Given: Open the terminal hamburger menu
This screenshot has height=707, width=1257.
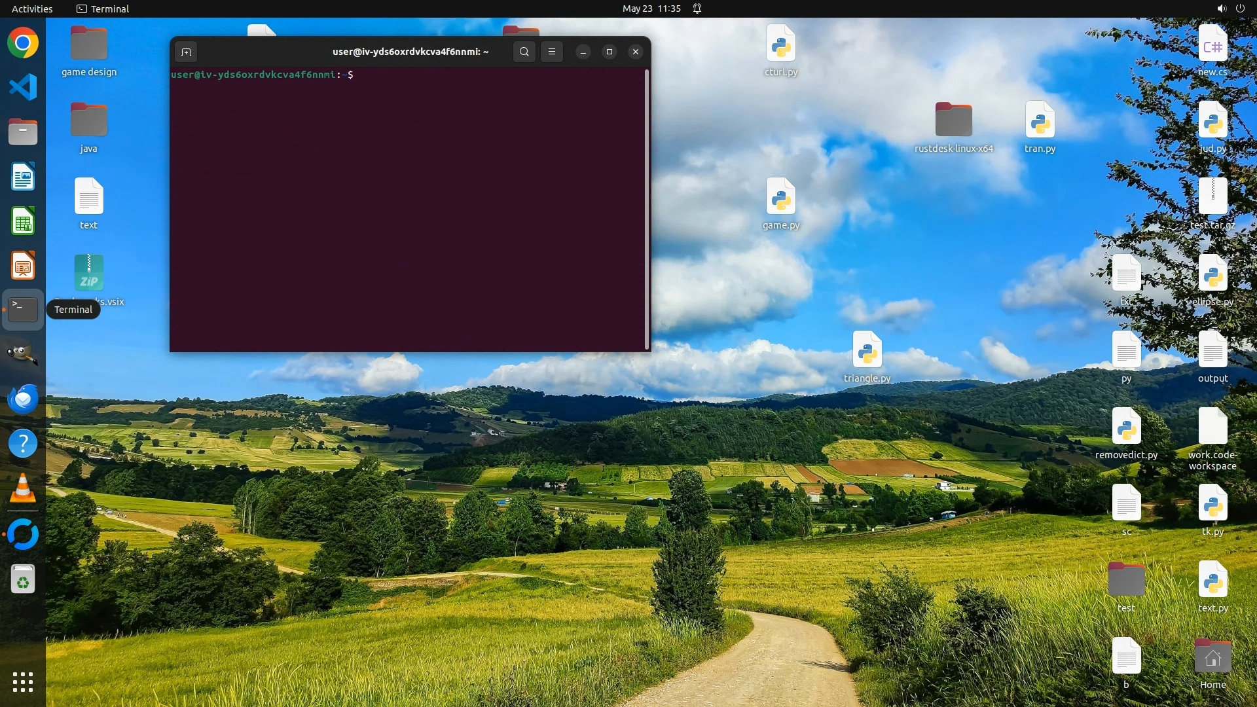Looking at the screenshot, I should [x=552, y=52].
